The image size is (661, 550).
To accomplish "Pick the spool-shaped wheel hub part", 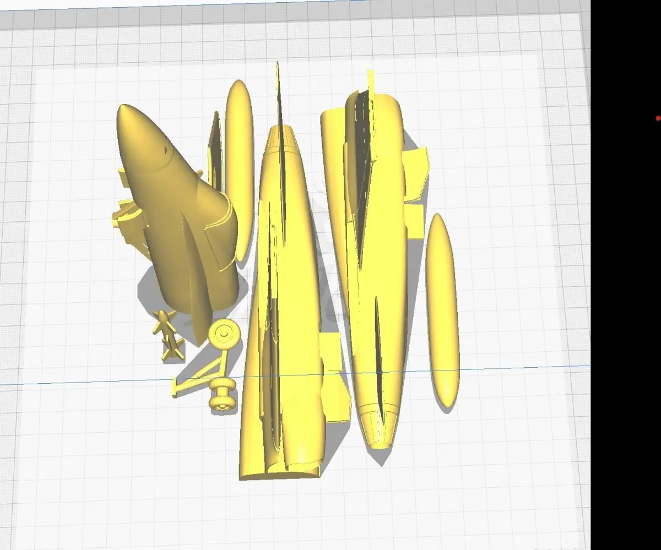I will click(x=222, y=395).
